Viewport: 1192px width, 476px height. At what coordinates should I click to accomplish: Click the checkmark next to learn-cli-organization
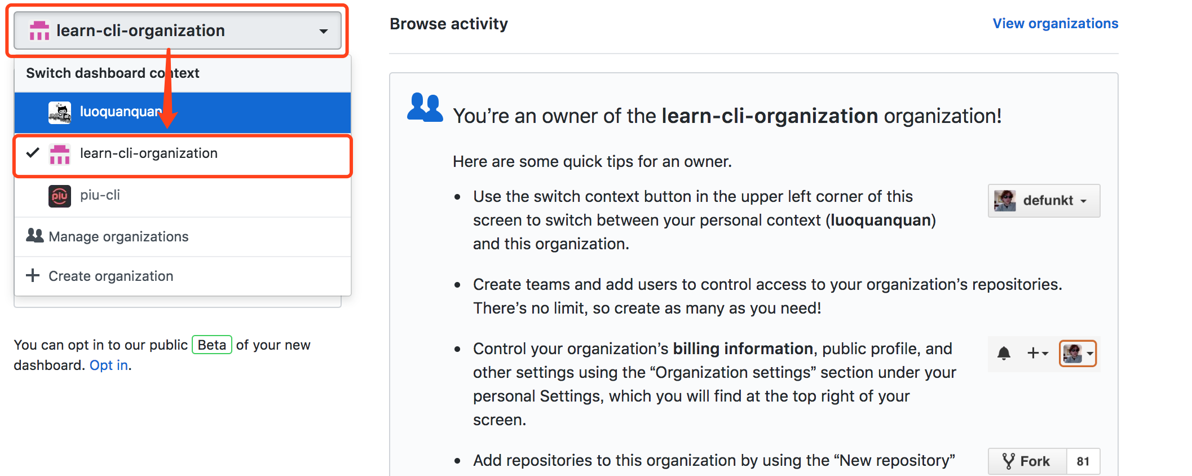click(33, 153)
